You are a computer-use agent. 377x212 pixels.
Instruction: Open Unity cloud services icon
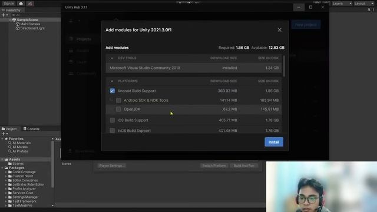[21, 4]
